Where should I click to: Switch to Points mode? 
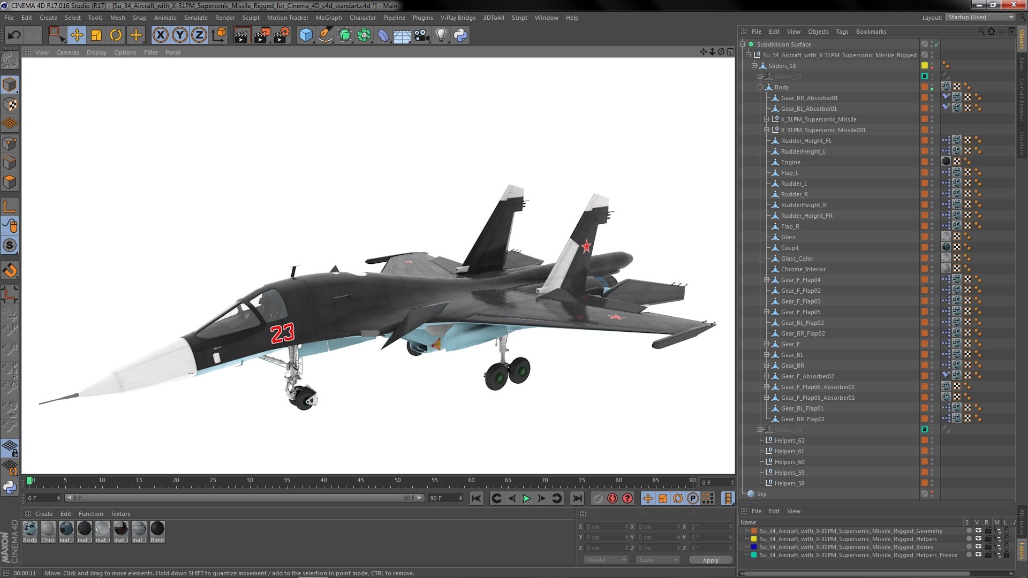click(10, 143)
